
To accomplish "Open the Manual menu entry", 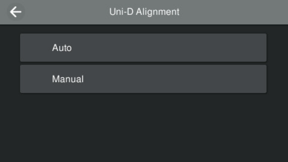I will pos(143,79).
